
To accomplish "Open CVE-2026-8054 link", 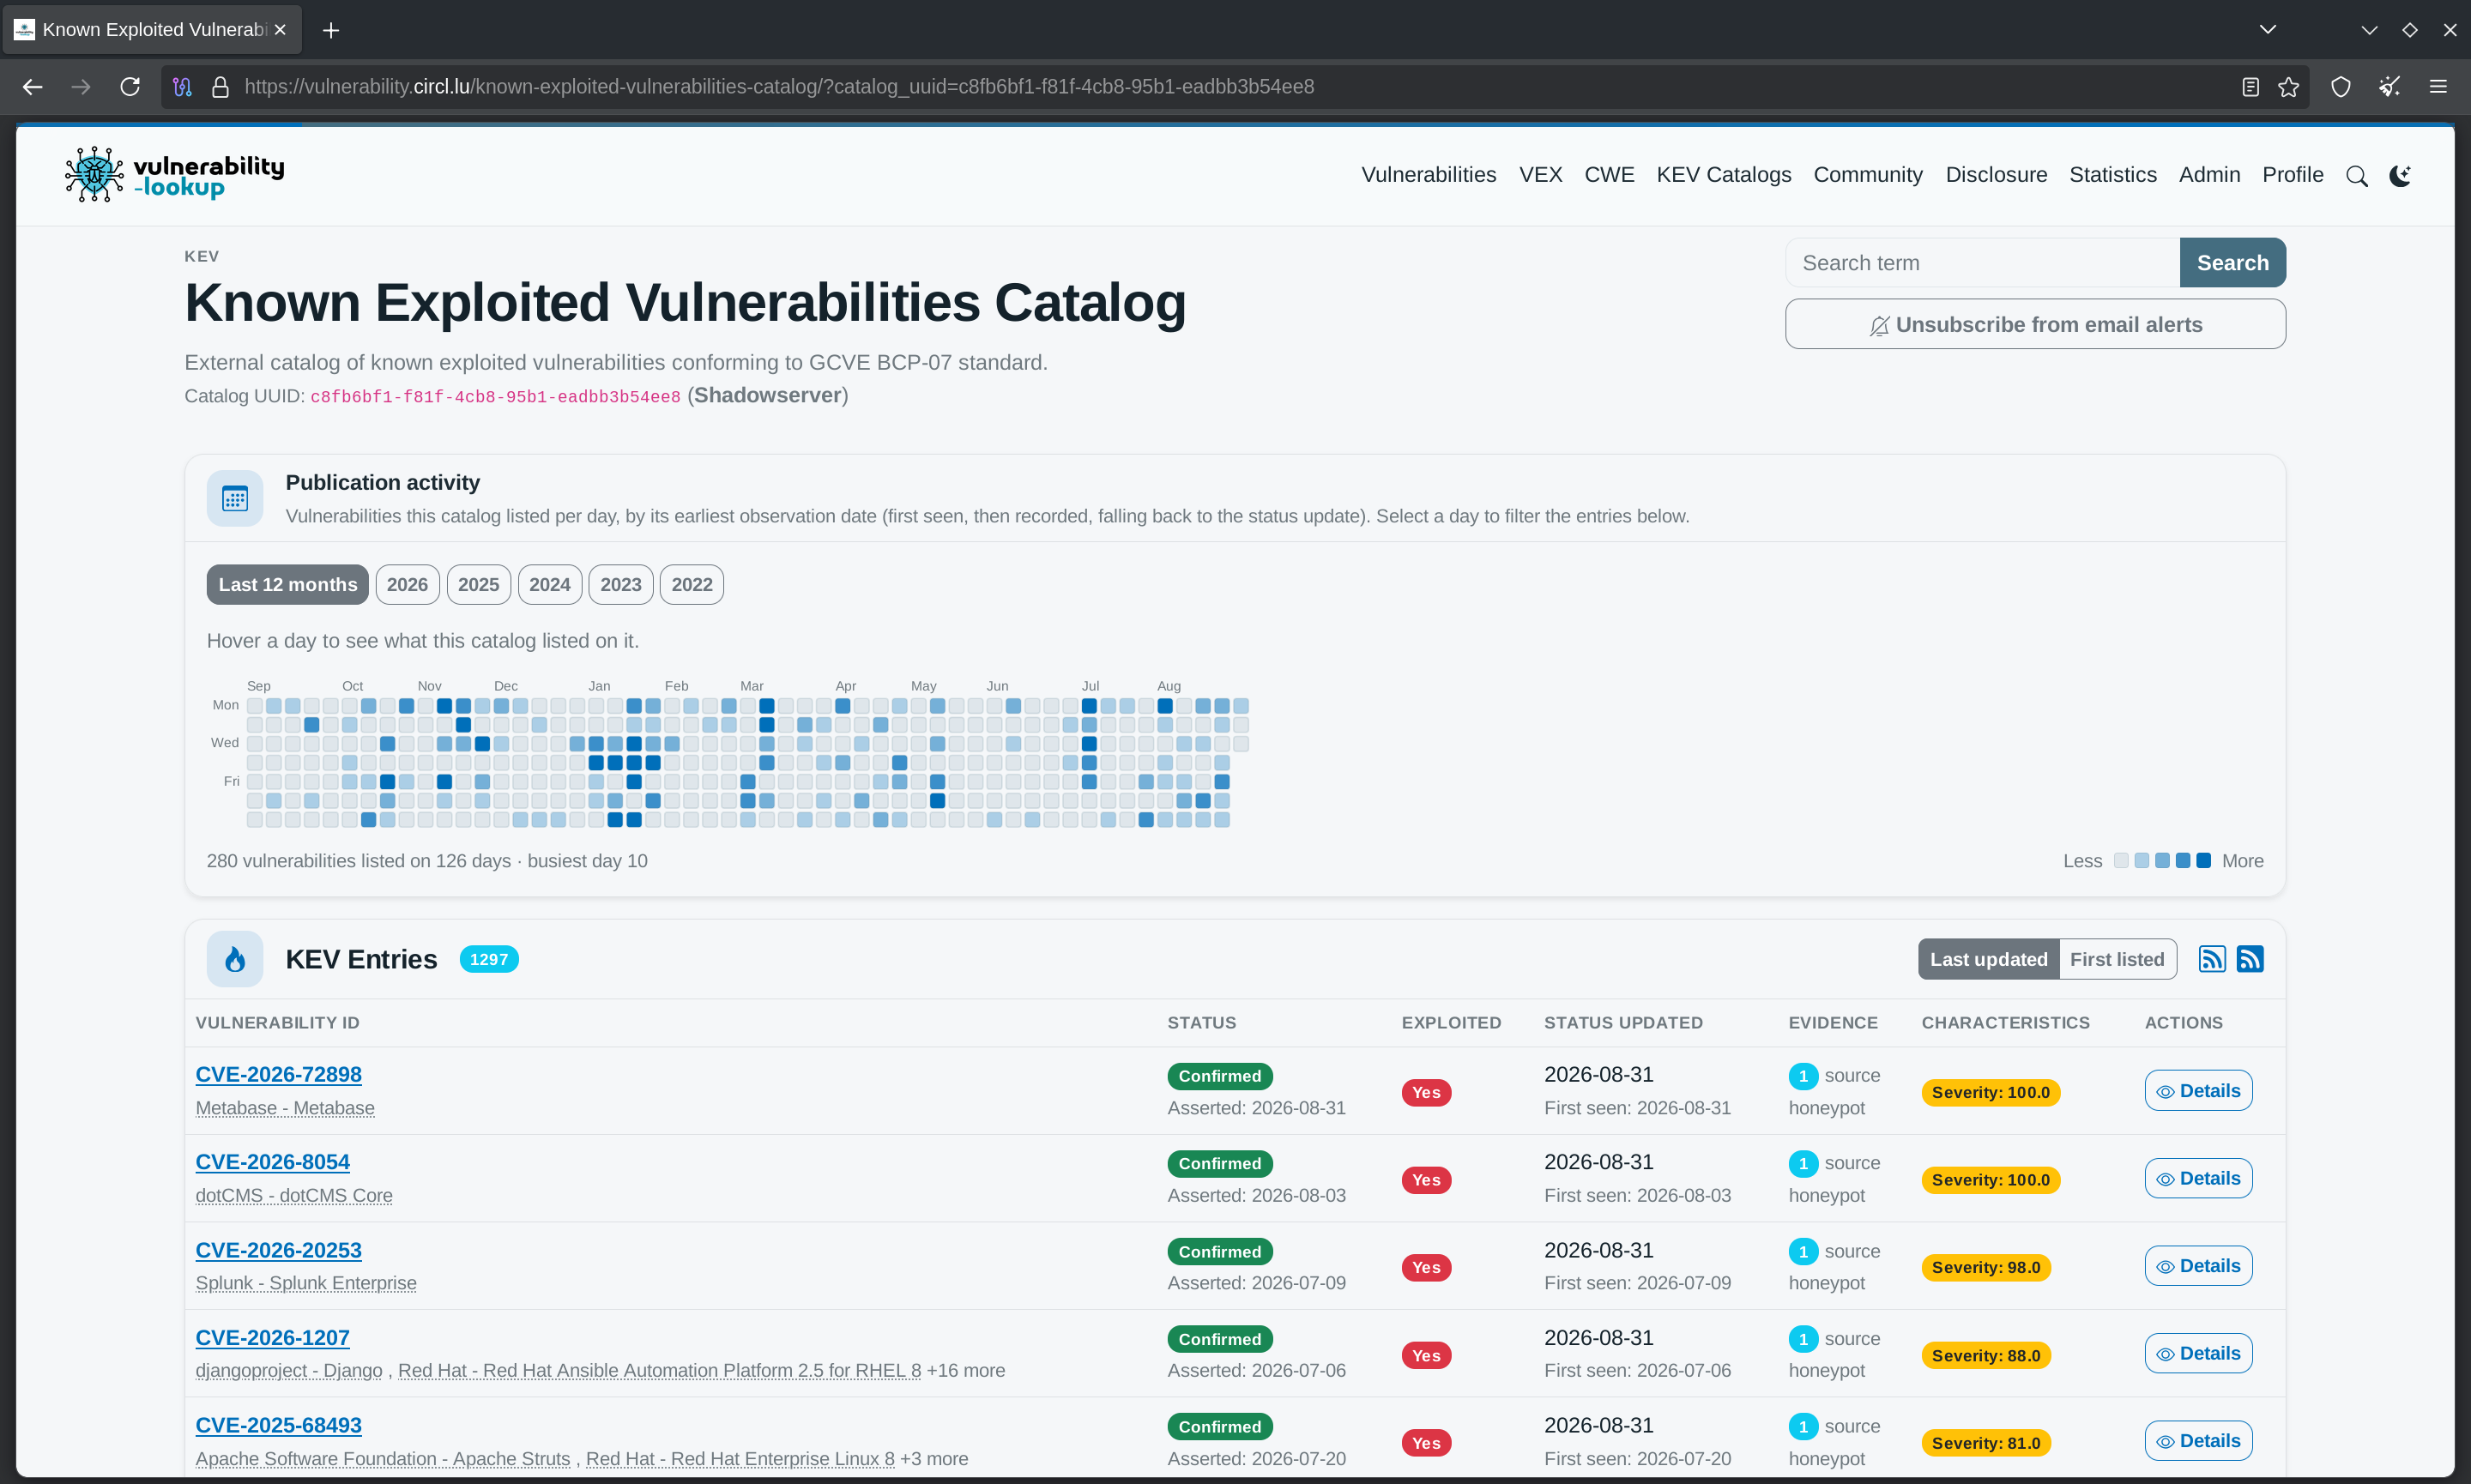I will point(272,1162).
